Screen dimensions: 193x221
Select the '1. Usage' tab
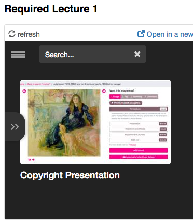click(x=115, y=97)
